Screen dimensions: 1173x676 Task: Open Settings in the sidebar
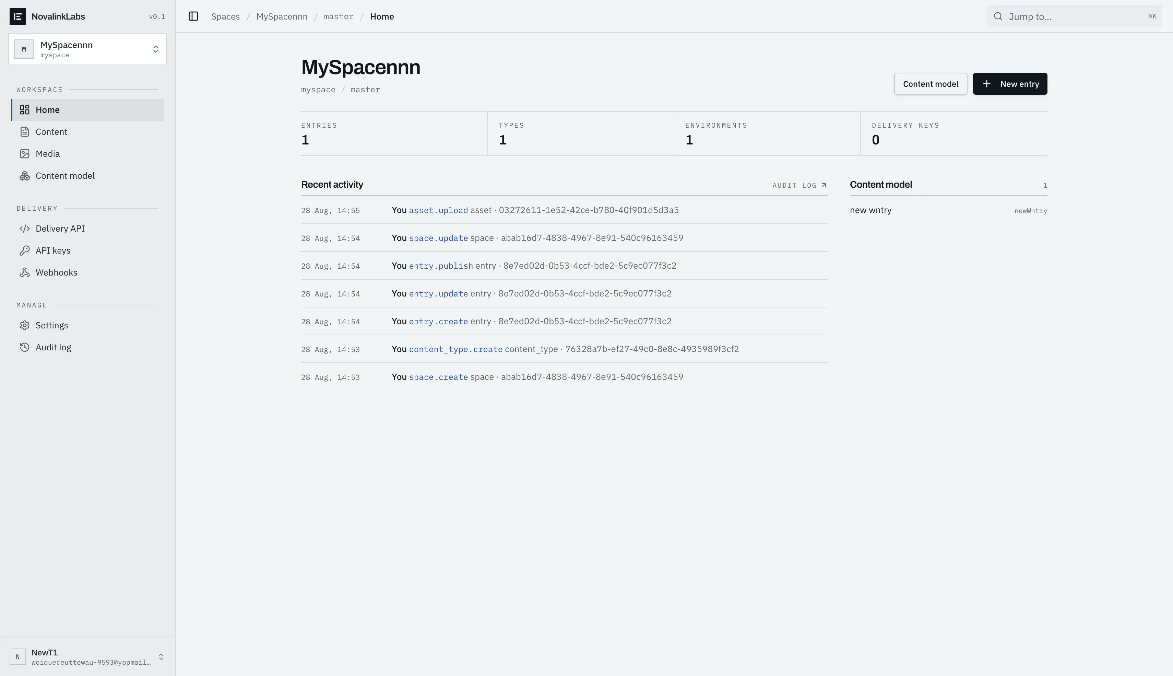tap(87, 325)
